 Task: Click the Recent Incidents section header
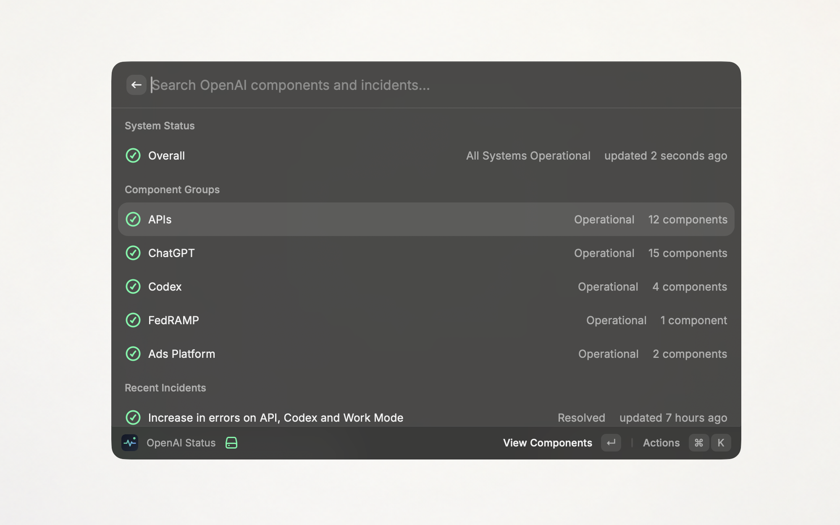coord(165,388)
